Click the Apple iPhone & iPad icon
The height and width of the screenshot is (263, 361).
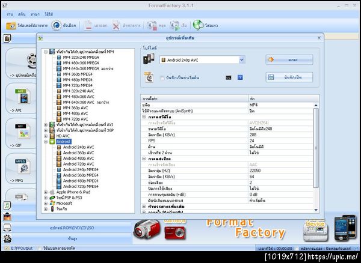click(x=52, y=192)
